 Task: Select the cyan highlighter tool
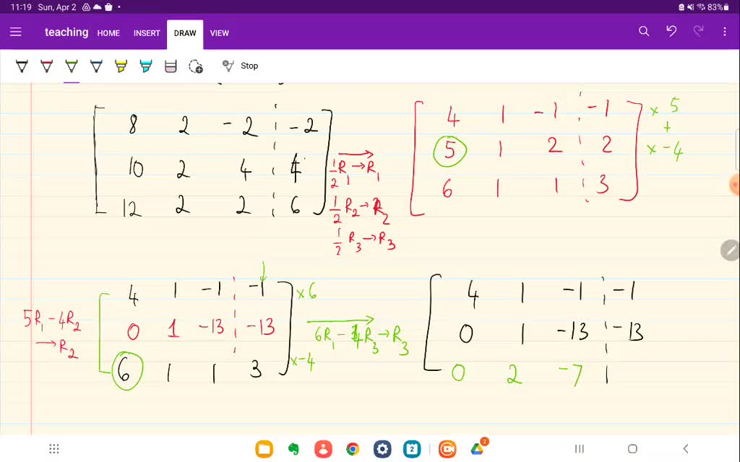tap(145, 66)
